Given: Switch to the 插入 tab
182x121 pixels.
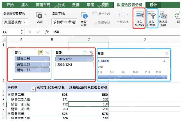Looking at the screenshot, I should (25, 5).
